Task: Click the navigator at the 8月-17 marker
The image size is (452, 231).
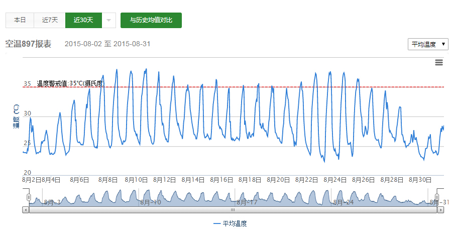Action: coord(248,202)
